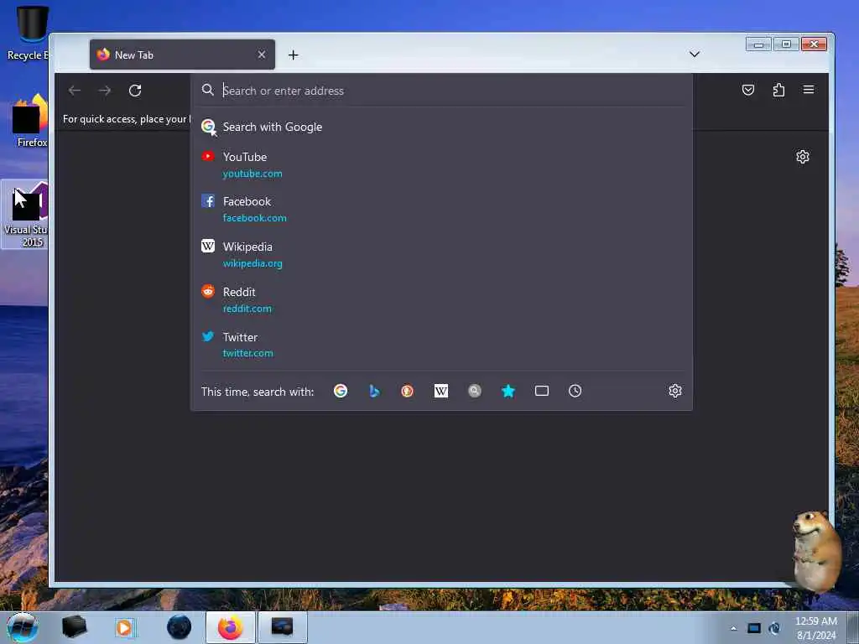This screenshot has height=644, width=859.
Task: Click the wikipedia.org URL text
Action: [252, 263]
